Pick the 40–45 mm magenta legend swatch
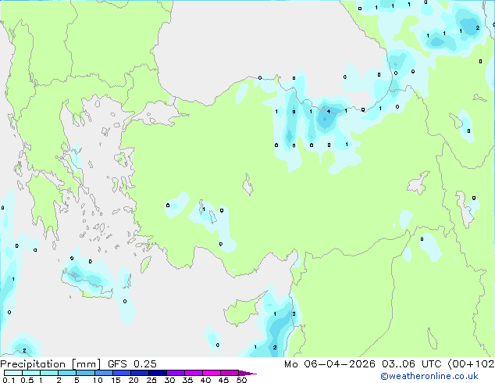The height and width of the screenshot is (383, 495). (x=212, y=373)
